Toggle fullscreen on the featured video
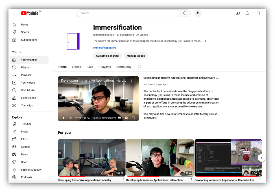Screen dimensions: 275x192 click(133, 118)
